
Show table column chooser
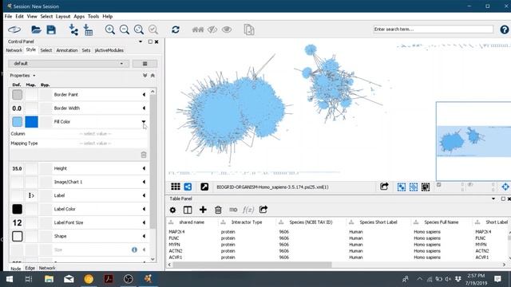click(x=188, y=210)
